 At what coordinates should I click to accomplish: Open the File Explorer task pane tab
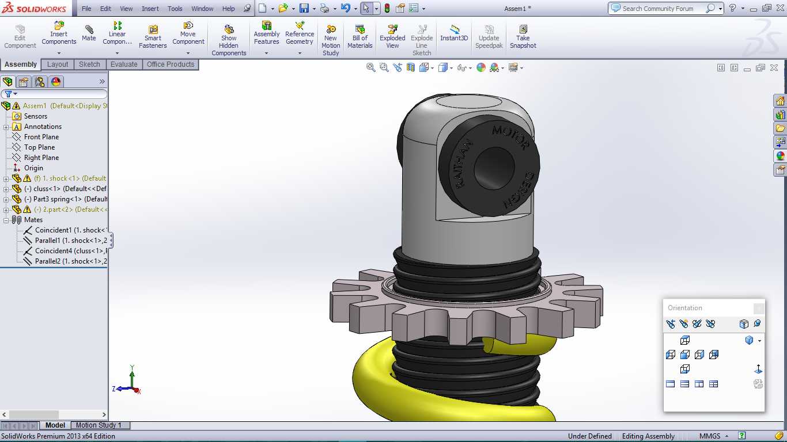pos(780,128)
